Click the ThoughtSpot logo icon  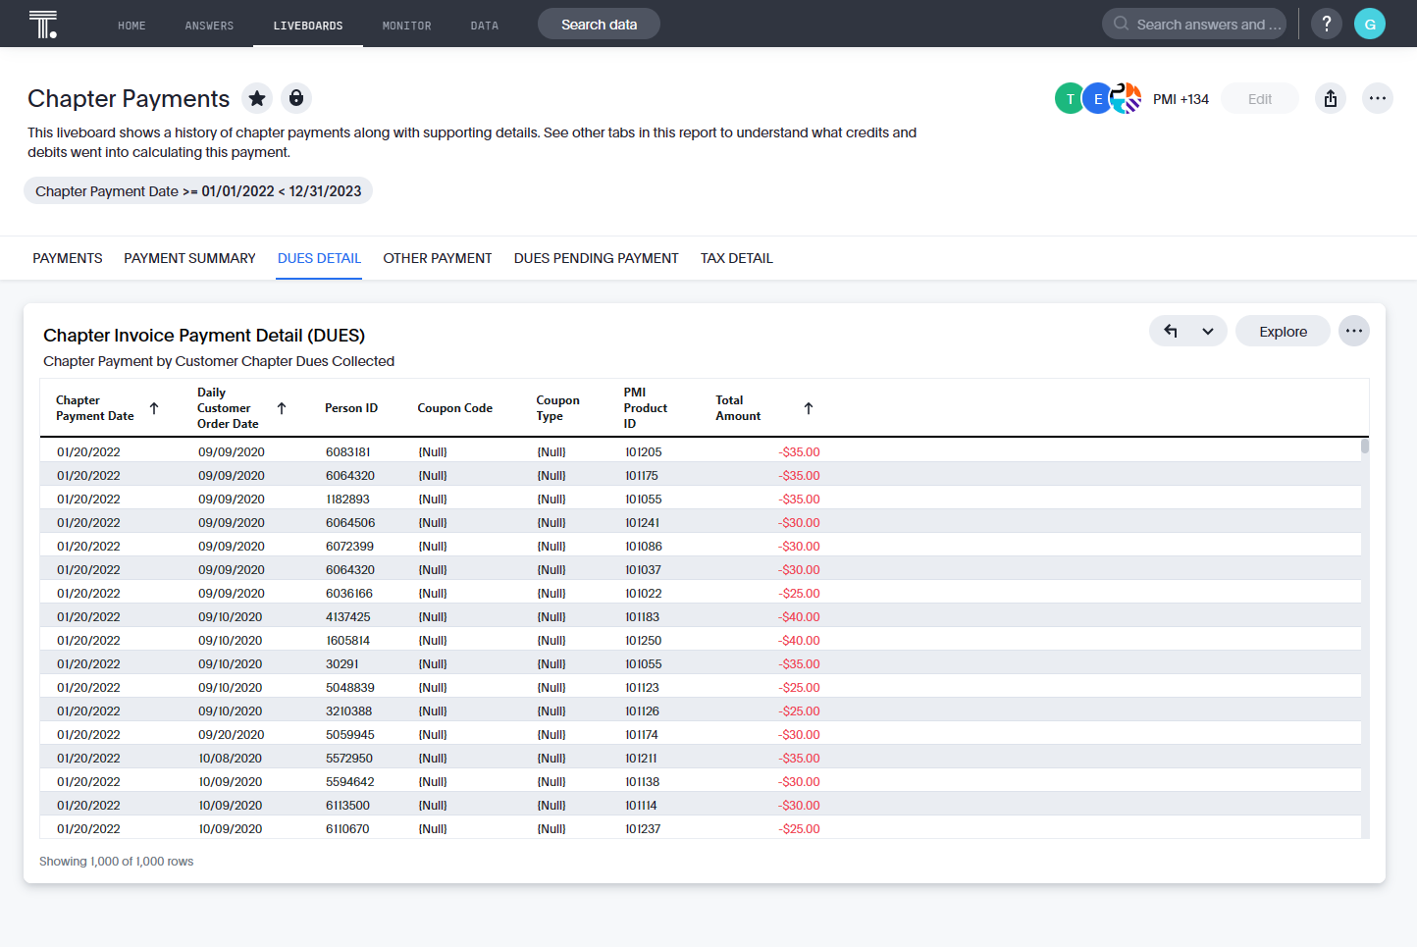43,24
